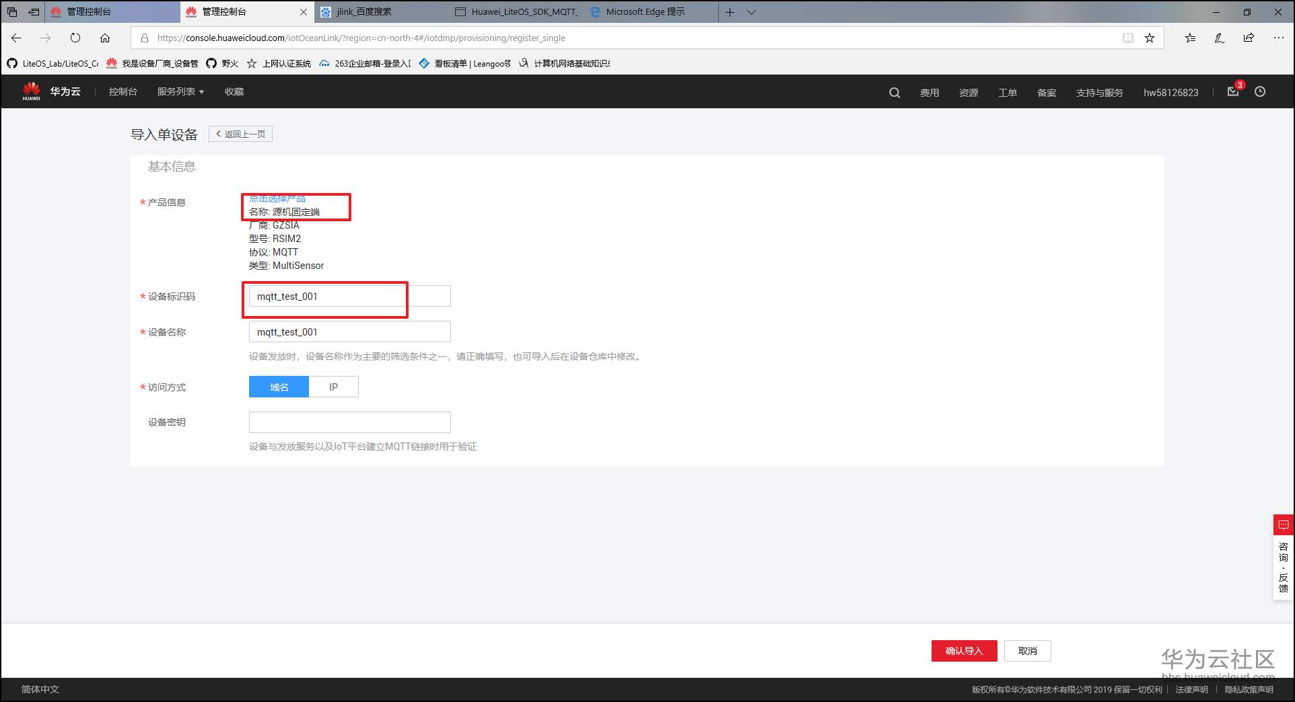Open the 看板清单 Leangoo bookmark

pyautogui.click(x=464, y=63)
